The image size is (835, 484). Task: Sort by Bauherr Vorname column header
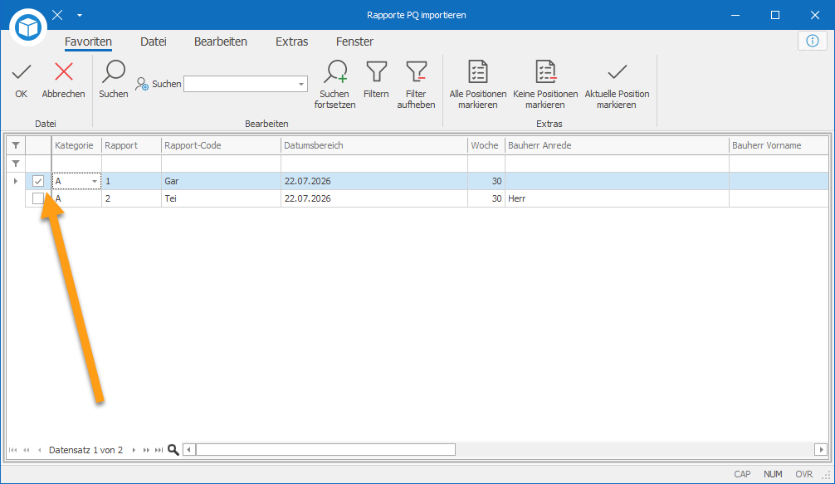coord(779,145)
